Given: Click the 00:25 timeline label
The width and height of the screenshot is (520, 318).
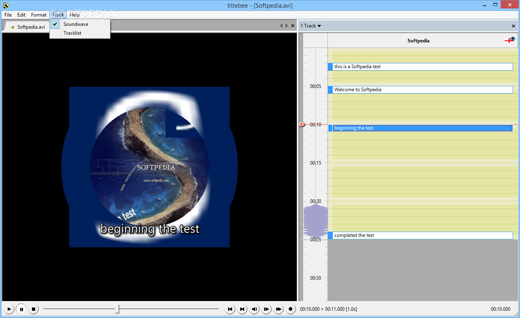Looking at the screenshot, I should (x=316, y=240).
